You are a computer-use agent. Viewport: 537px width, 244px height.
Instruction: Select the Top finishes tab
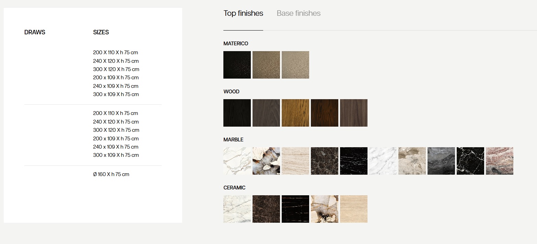tap(243, 13)
